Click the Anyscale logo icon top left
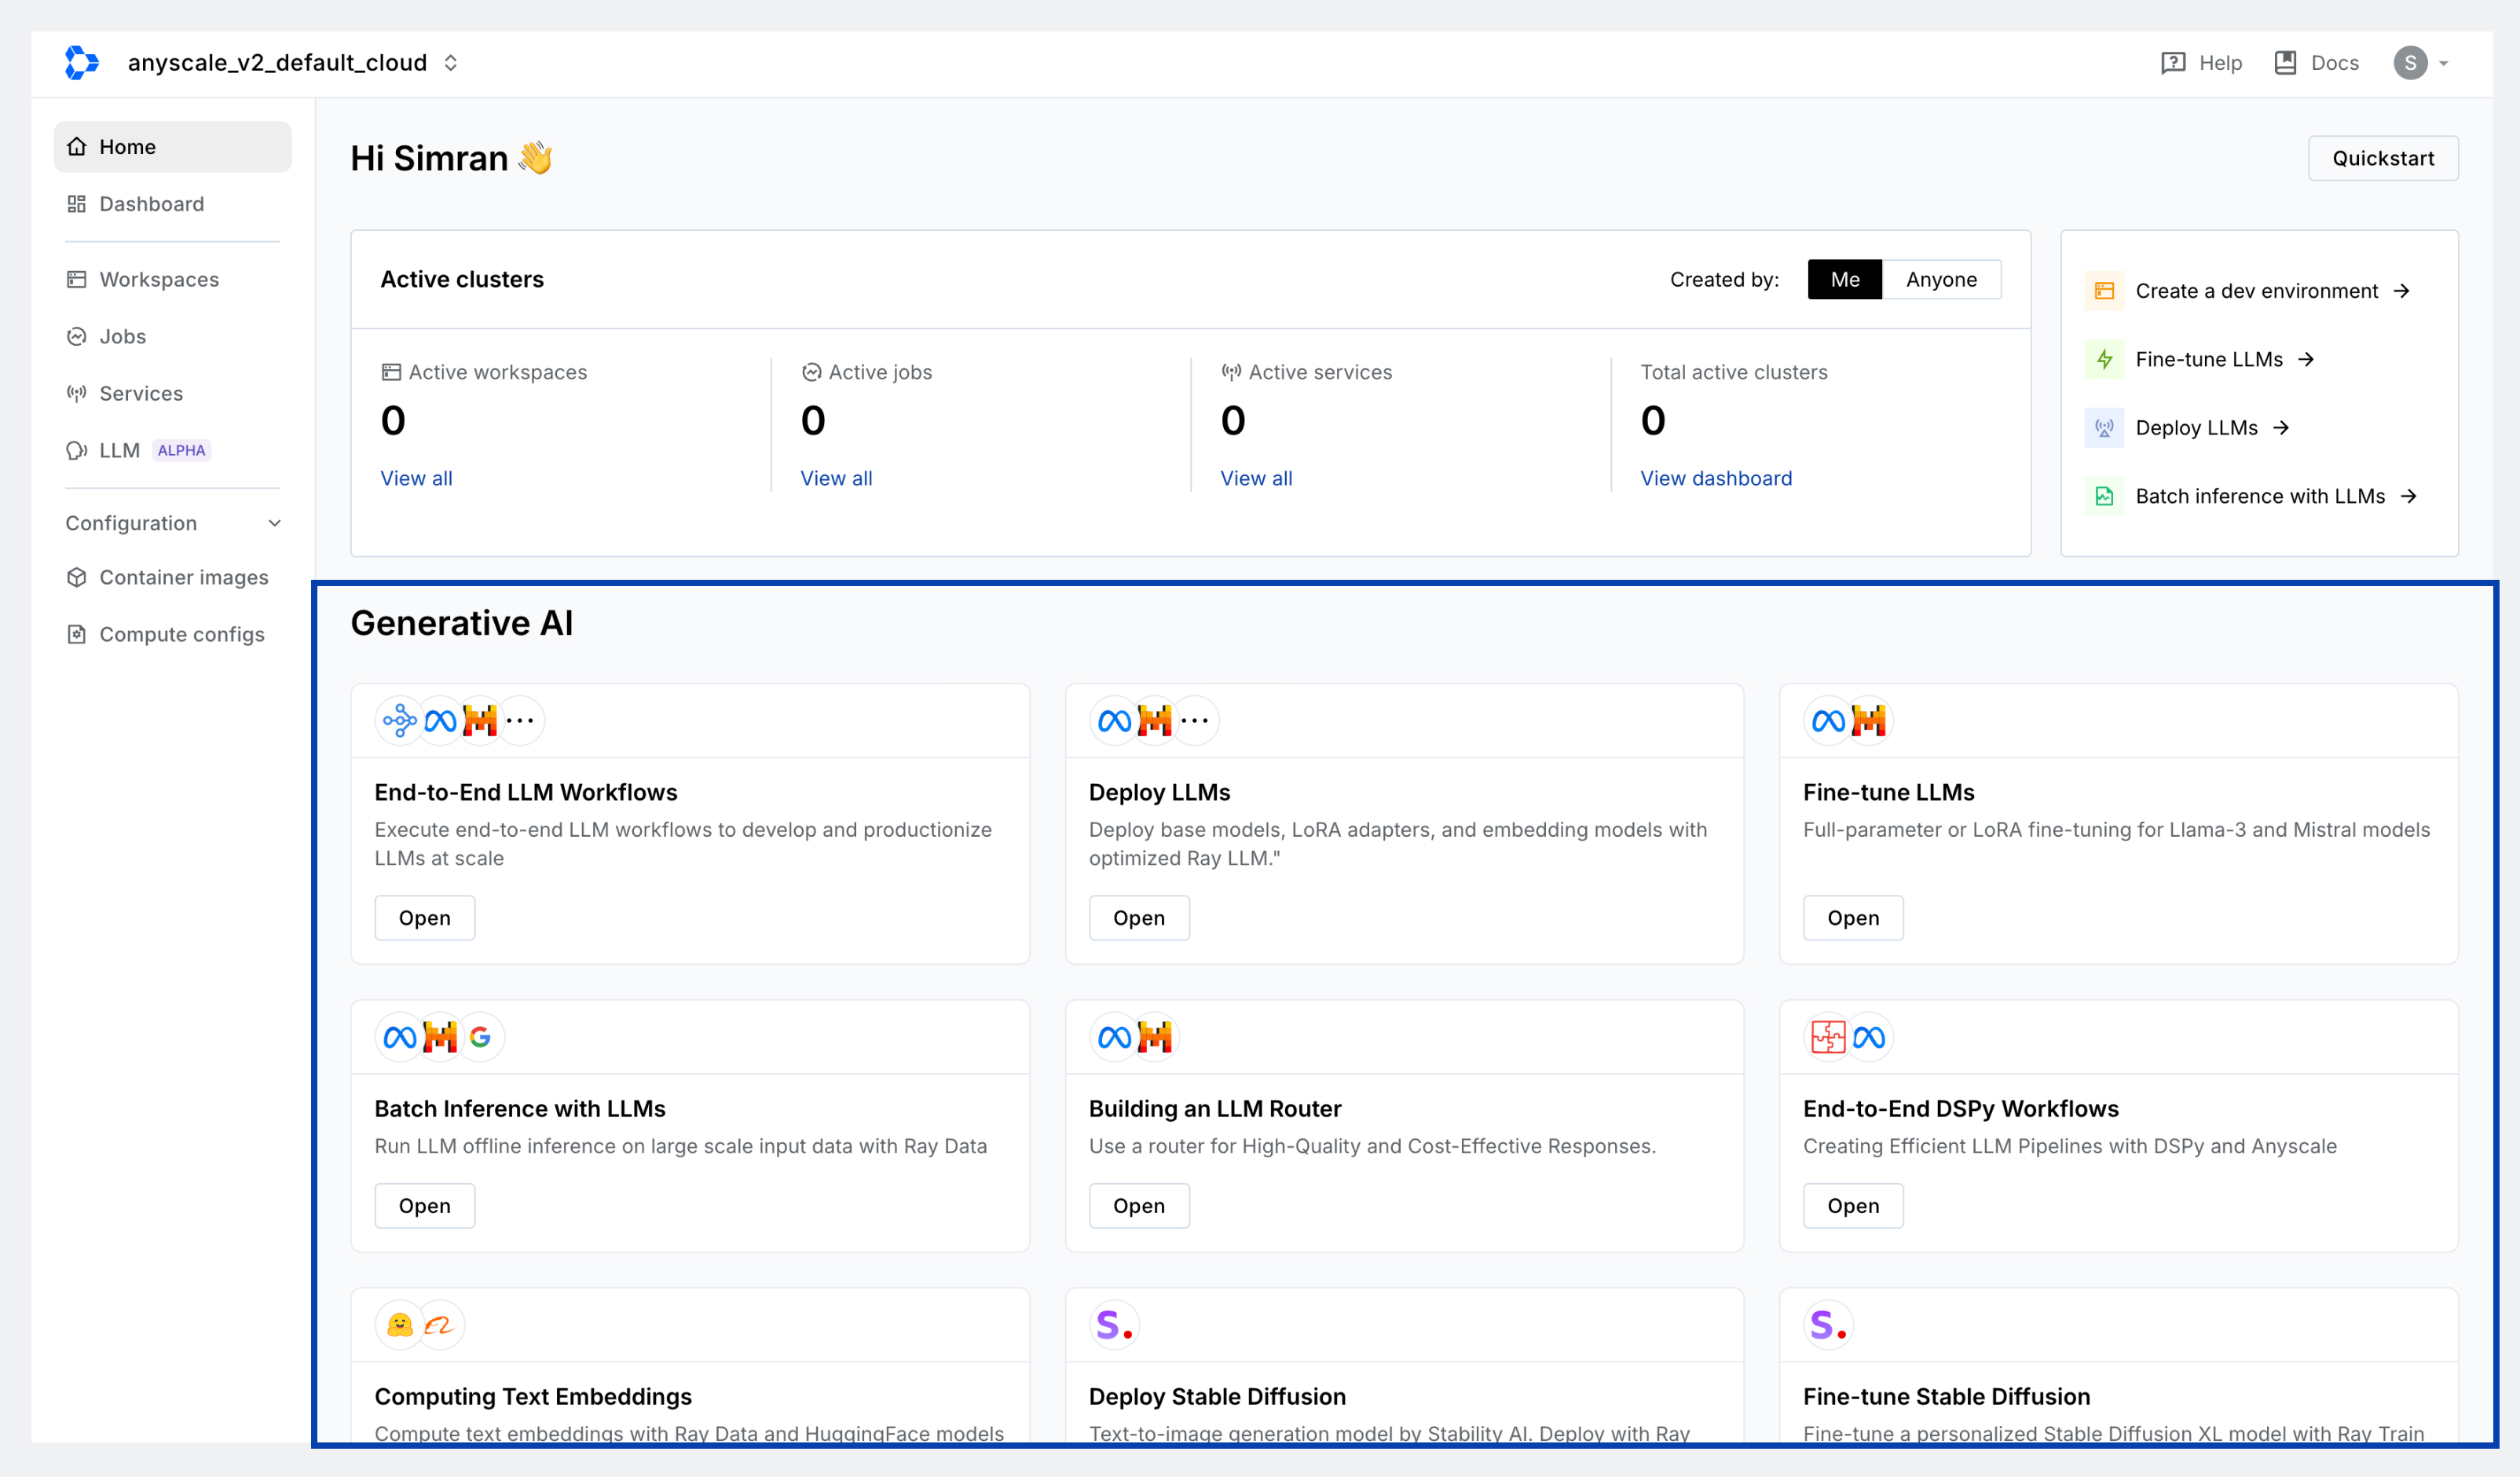Viewport: 2520px width, 1477px height. pos(79,61)
